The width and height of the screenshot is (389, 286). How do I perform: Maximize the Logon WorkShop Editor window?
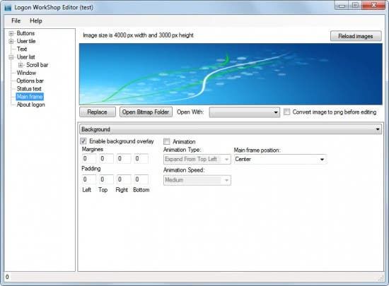coord(355,5)
